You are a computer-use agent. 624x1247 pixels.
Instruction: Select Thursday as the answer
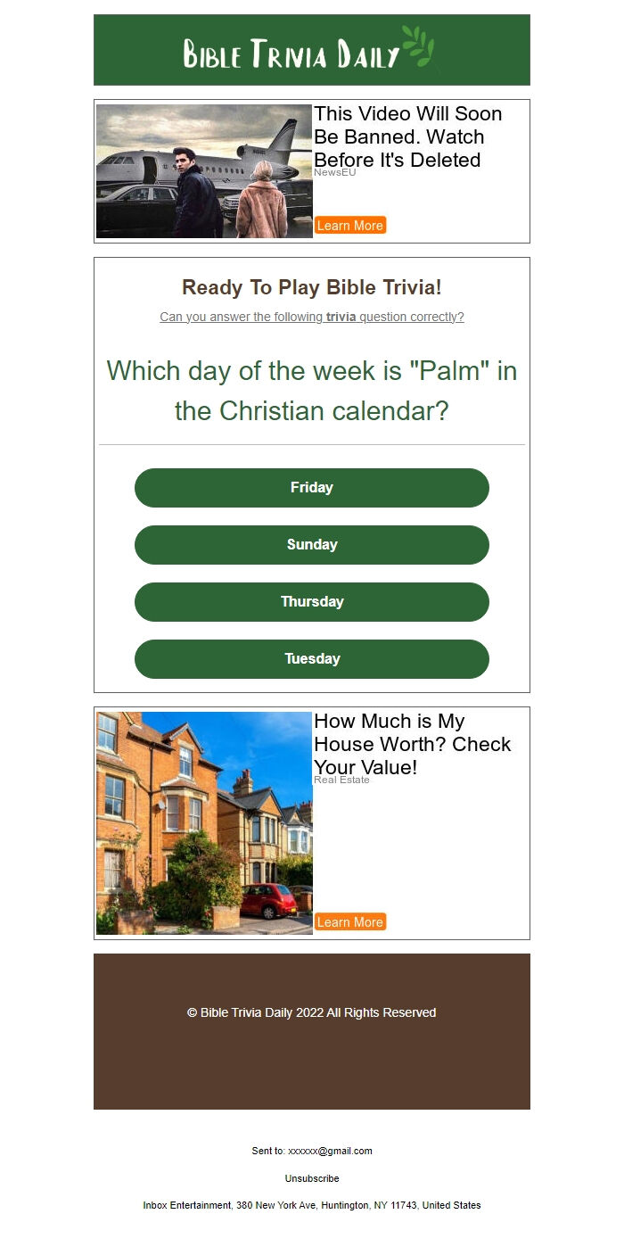click(312, 602)
